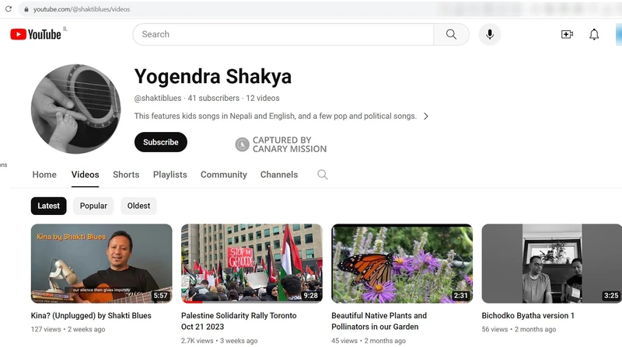The image size is (622, 347).
Task: Open notifications bell icon
Action: (594, 34)
